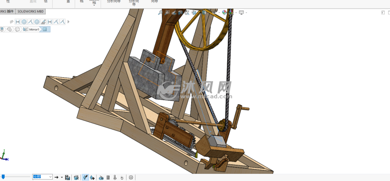Open the Edit Appearance color ball
390x181 pixels.
[x=224, y=12]
